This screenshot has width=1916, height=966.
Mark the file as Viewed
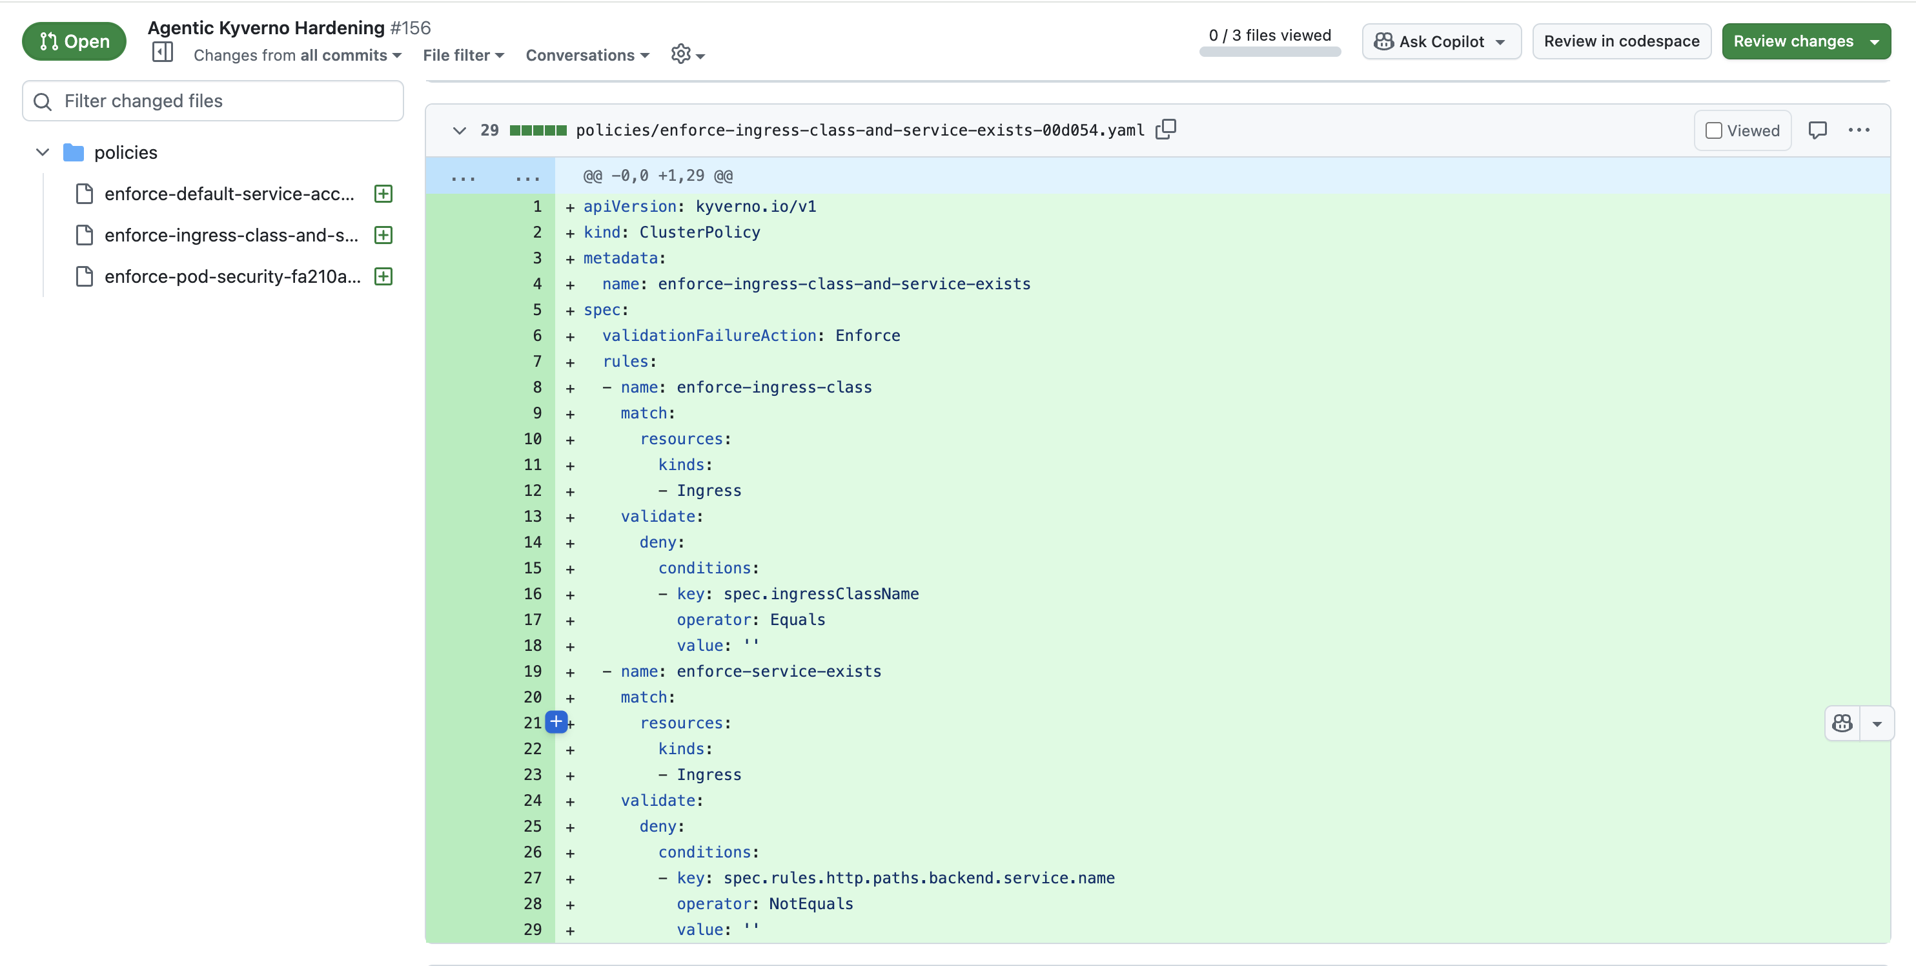pyautogui.click(x=1742, y=130)
